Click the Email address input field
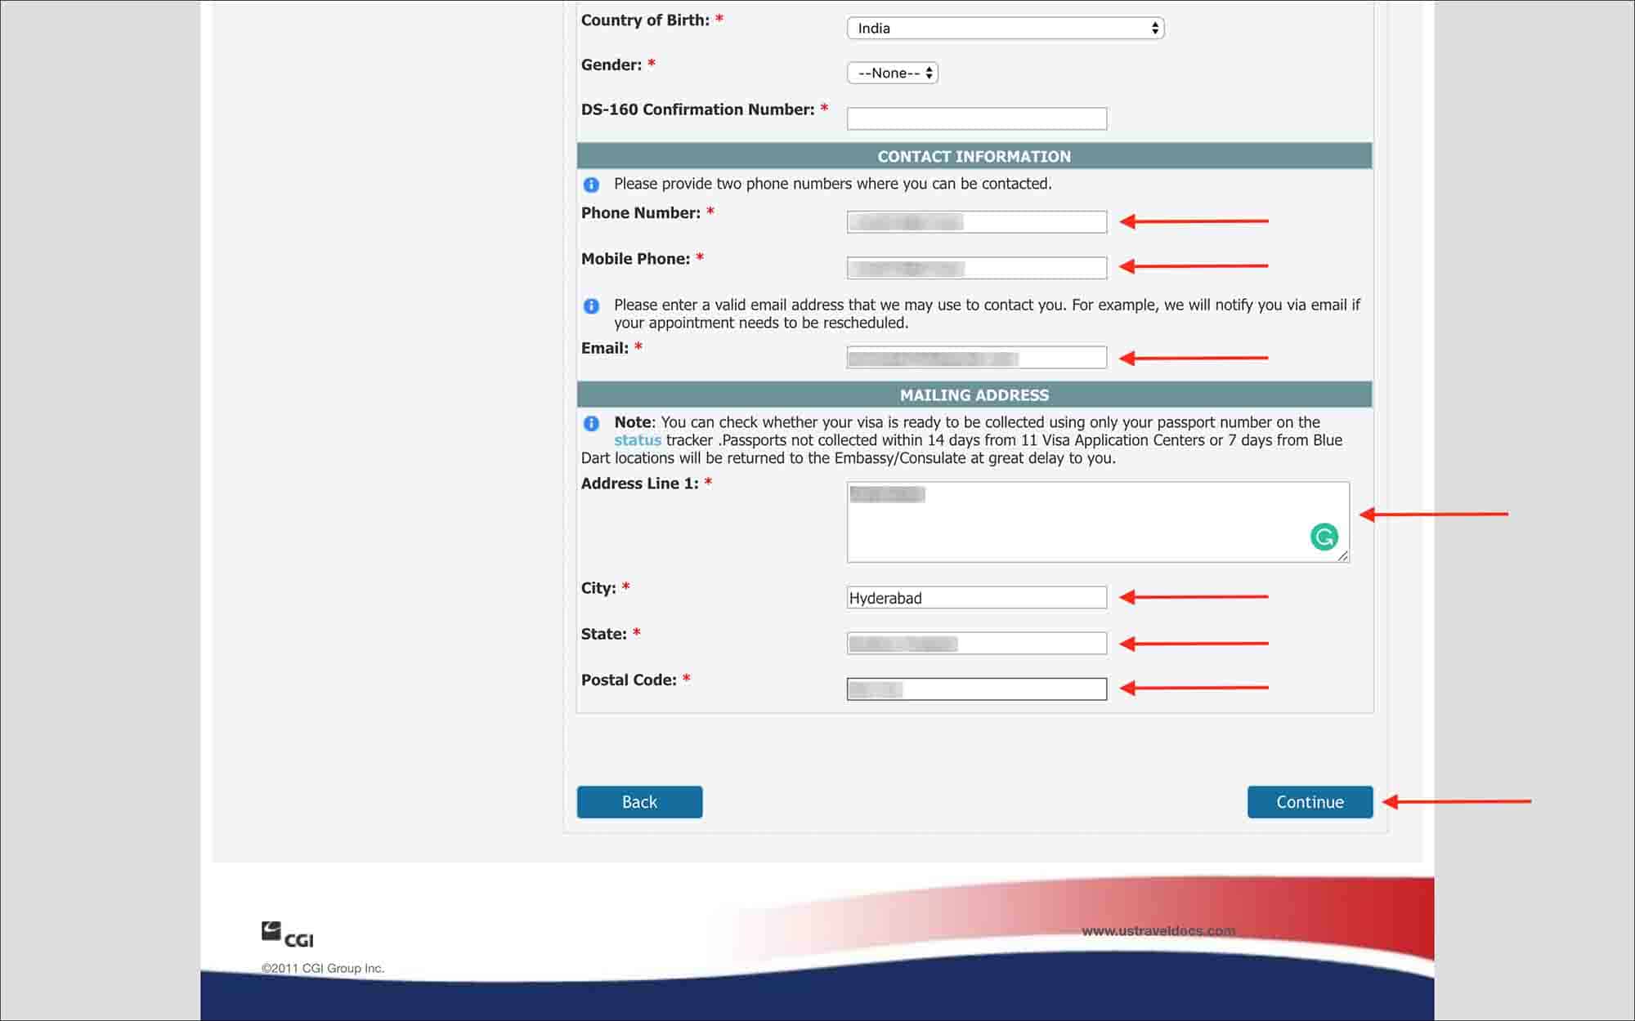The width and height of the screenshot is (1635, 1021). pyautogui.click(x=977, y=358)
